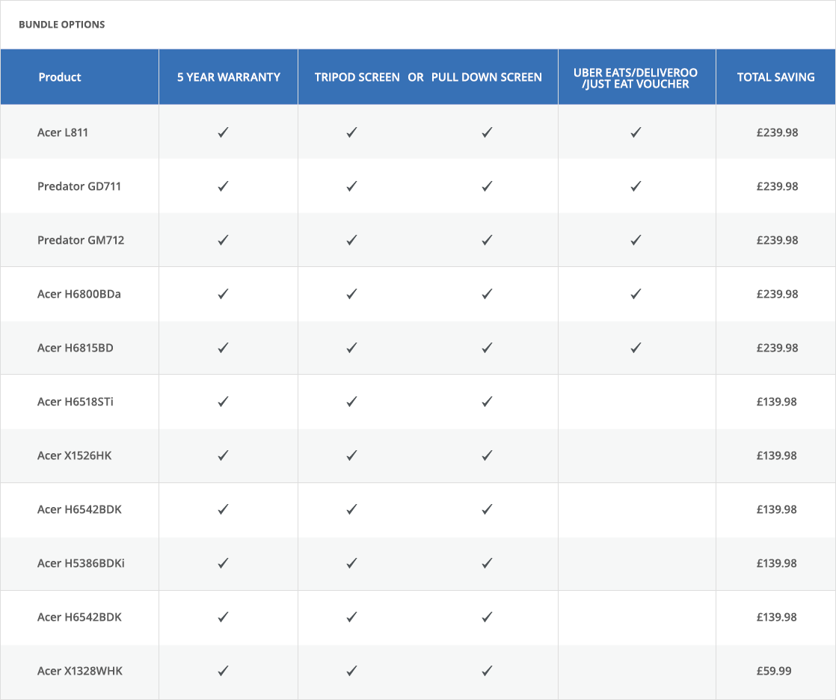Click the 'BUNDLE OPTIONS' title
Viewport: 836px width, 700px height.
tap(62, 25)
